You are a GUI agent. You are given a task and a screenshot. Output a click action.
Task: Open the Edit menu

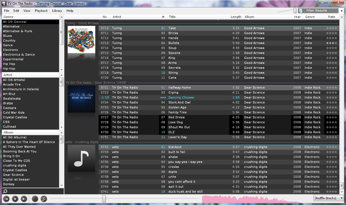(x=16, y=11)
